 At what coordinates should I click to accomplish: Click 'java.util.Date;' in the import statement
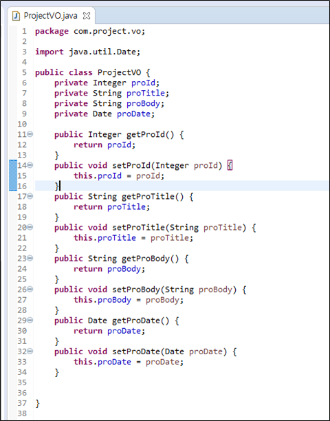pos(104,52)
